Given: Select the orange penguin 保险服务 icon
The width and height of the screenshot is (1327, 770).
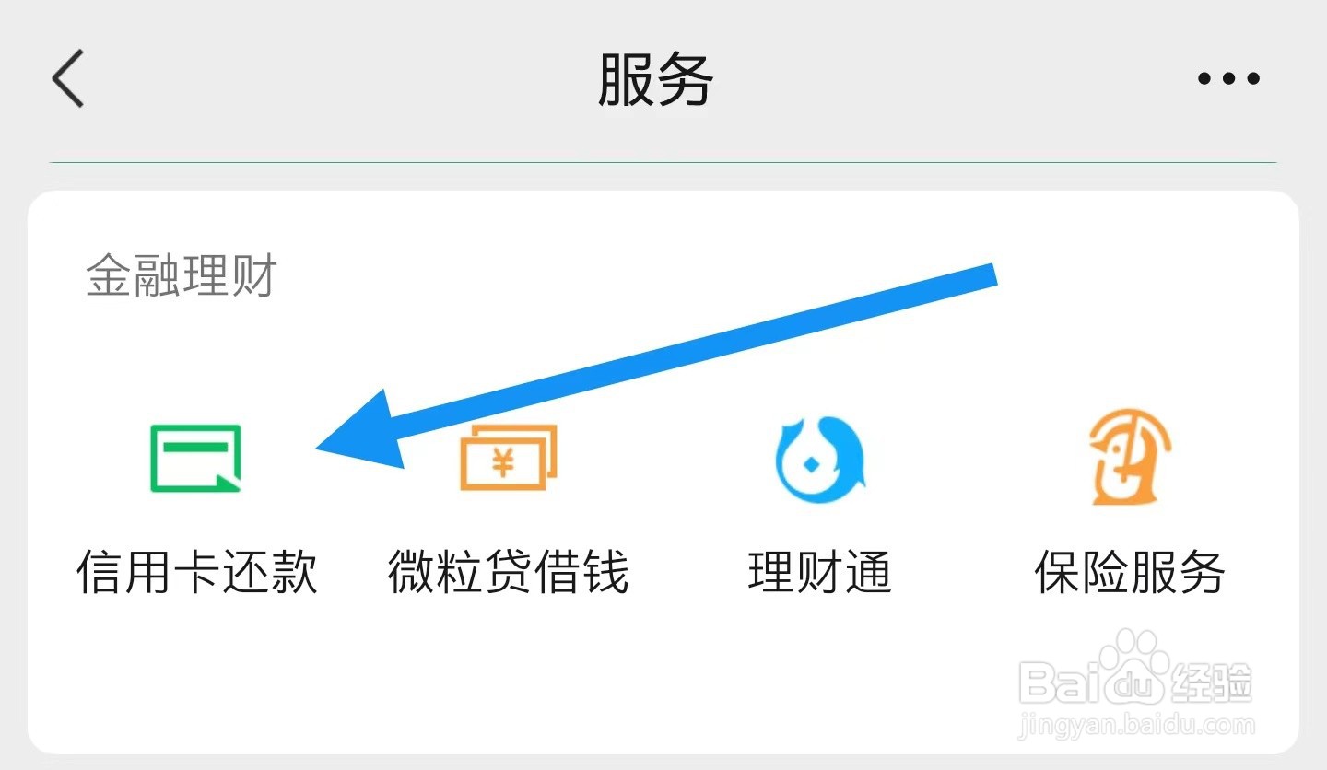Looking at the screenshot, I should point(1129,457).
